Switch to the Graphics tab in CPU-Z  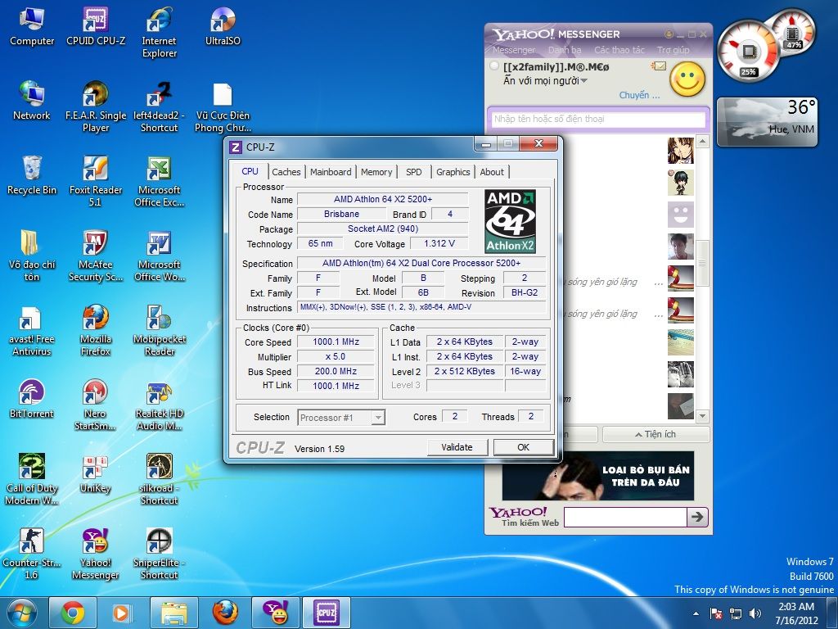click(453, 172)
